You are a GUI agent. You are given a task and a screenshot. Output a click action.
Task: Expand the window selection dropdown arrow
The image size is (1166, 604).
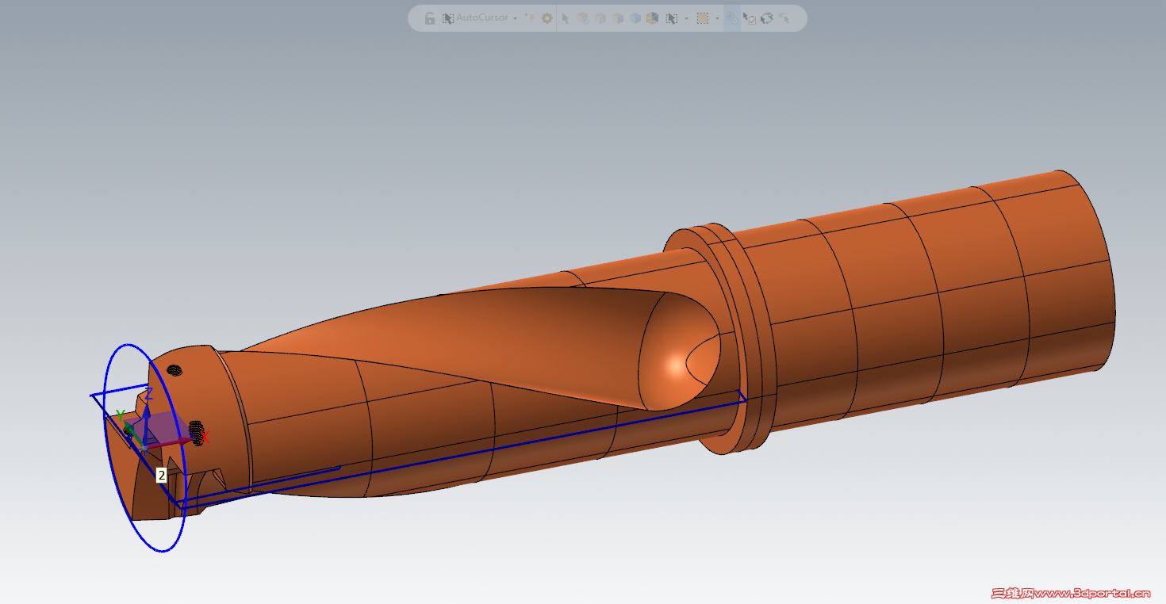[x=717, y=18]
